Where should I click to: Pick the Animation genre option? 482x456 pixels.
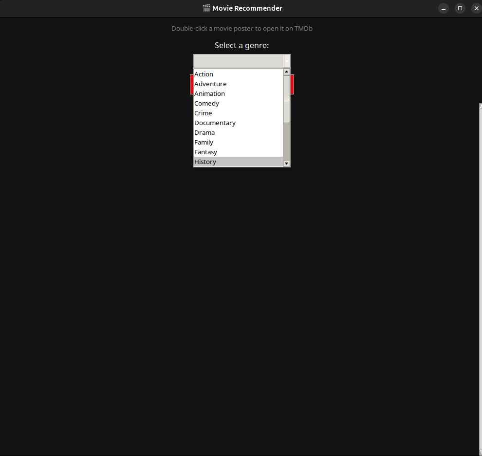(238, 94)
